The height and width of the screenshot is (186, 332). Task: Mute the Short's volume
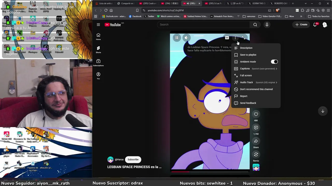(186, 38)
